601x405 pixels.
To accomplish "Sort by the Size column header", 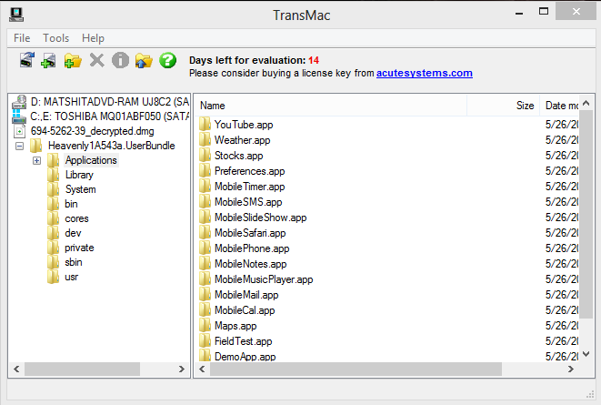I will coord(503,106).
